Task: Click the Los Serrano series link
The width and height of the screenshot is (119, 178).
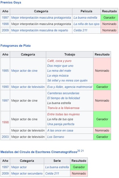Action: 56,137
